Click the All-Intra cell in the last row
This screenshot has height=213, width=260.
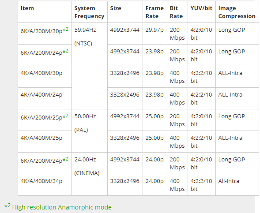237,185
